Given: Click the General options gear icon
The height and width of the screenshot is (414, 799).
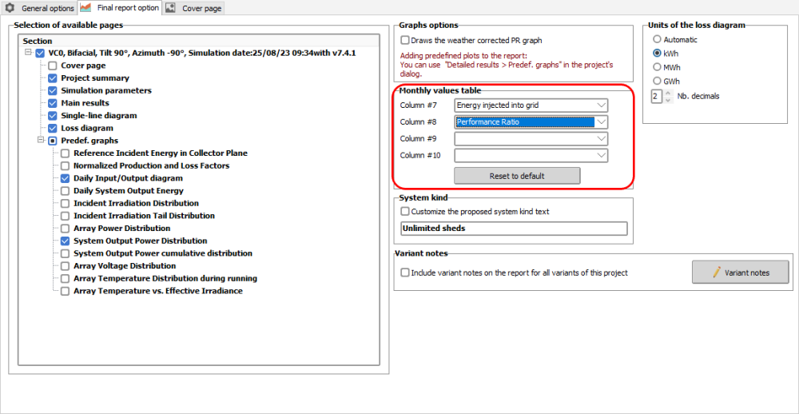Looking at the screenshot, I should coord(10,8).
